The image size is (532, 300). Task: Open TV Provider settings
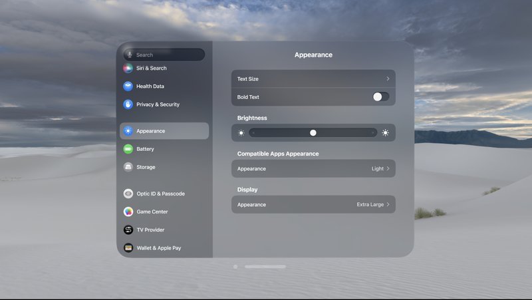point(164,229)
